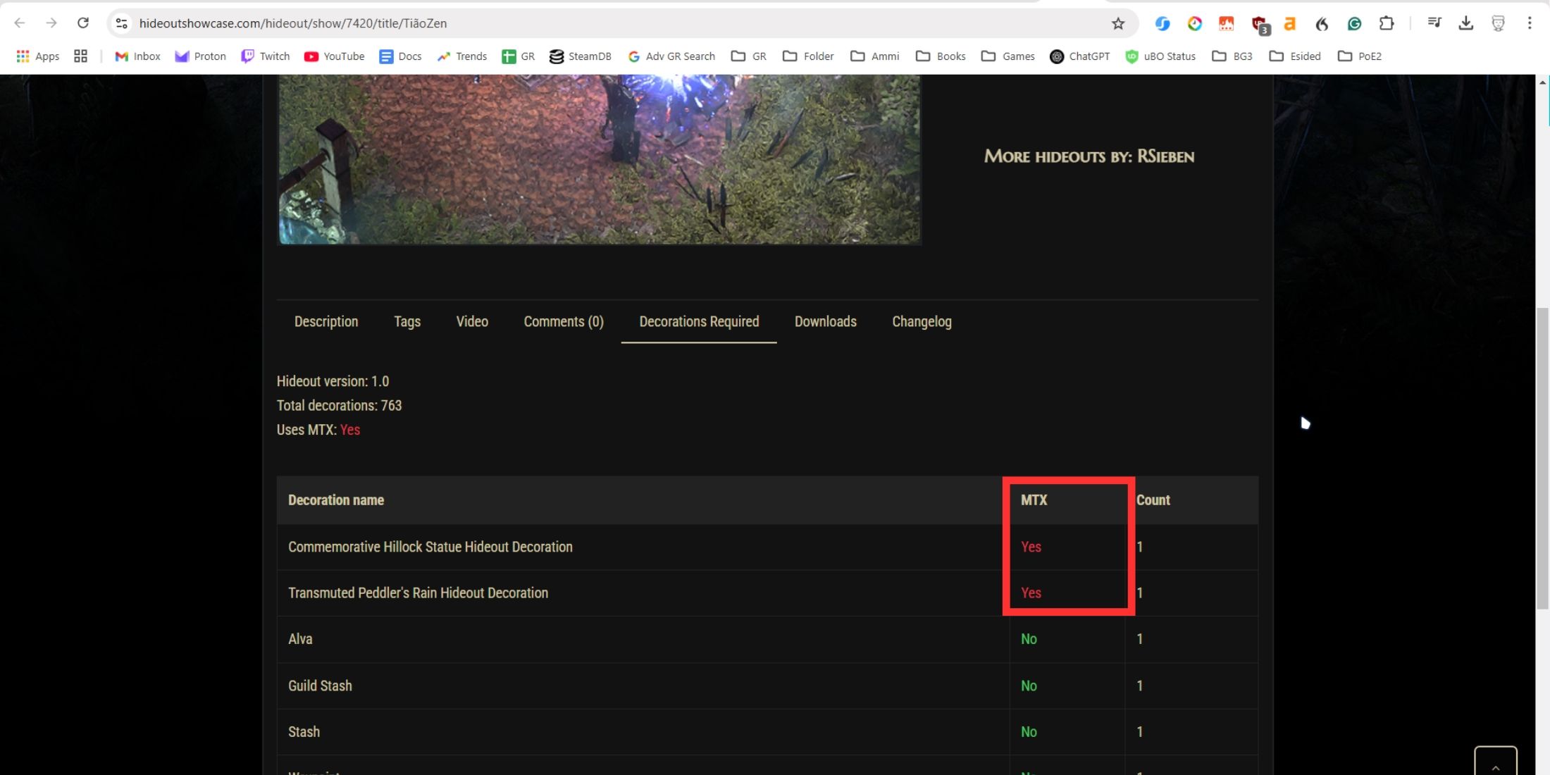Screen dimensions: 1550x775
Task: Open the Apps bookmark shortcut
Action: [x=38, y=56]
